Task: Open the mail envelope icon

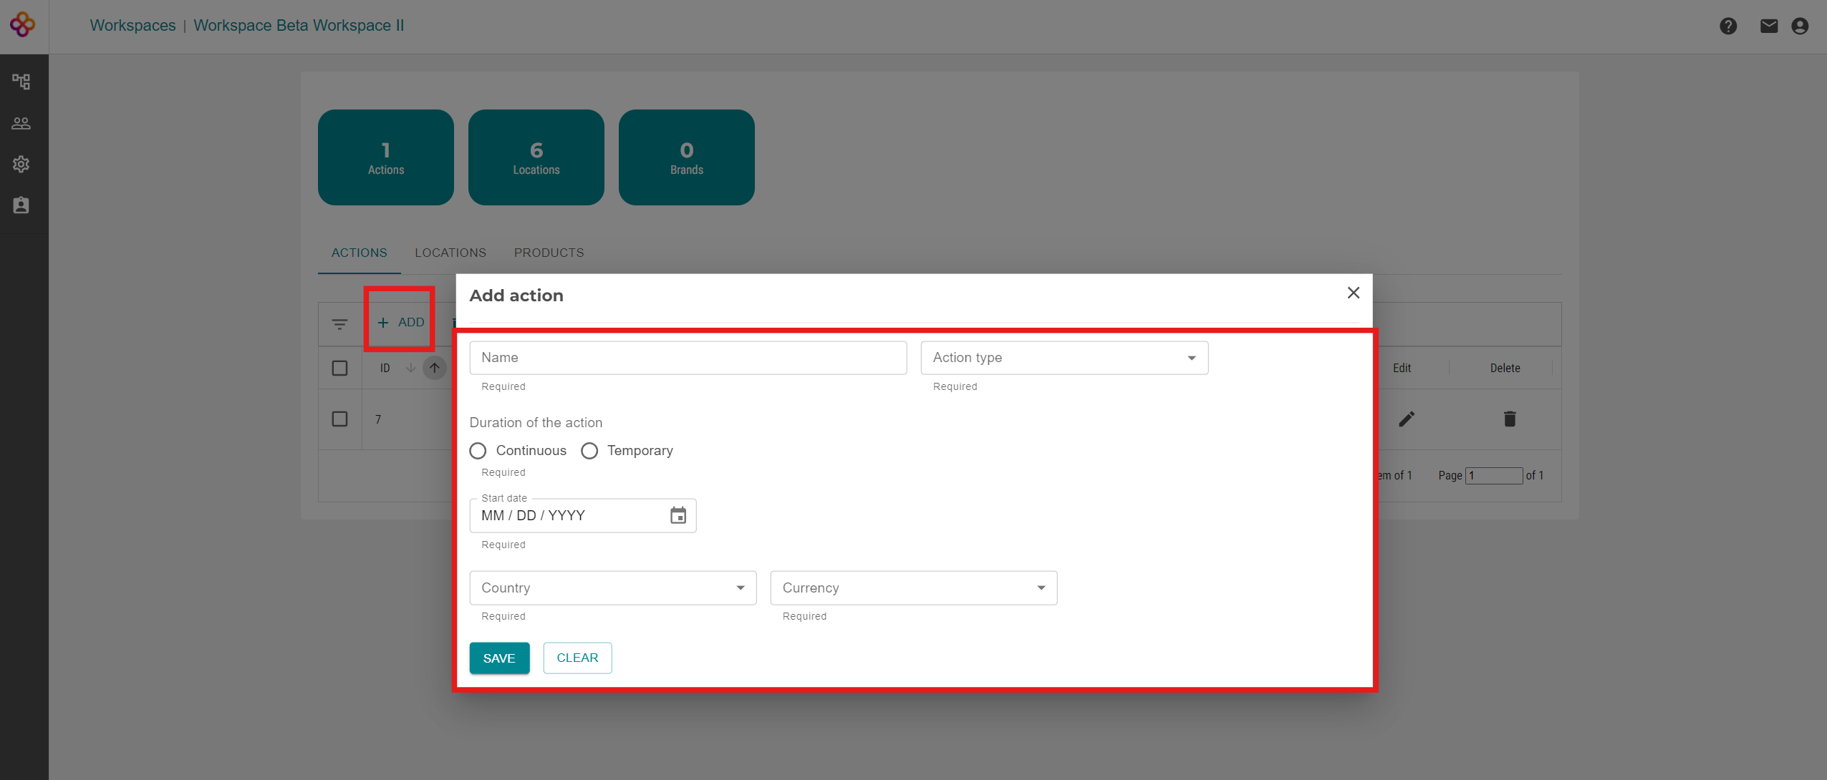Action: [1768, 26]
